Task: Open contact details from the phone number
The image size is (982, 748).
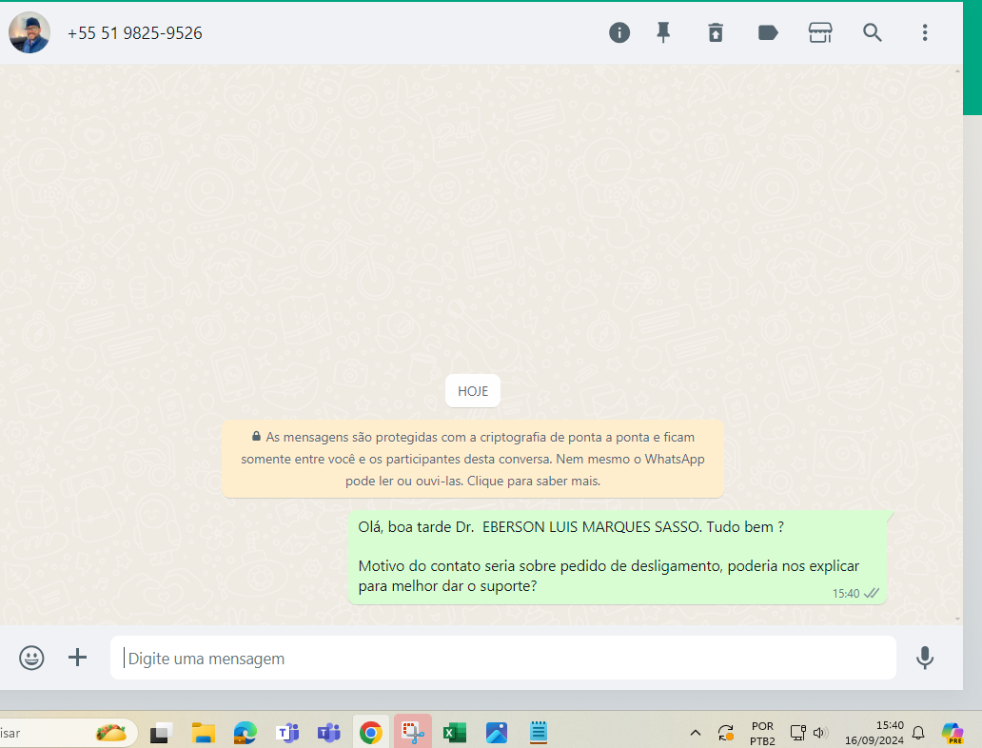Action: pyautogui.click(x=135, y=33)
